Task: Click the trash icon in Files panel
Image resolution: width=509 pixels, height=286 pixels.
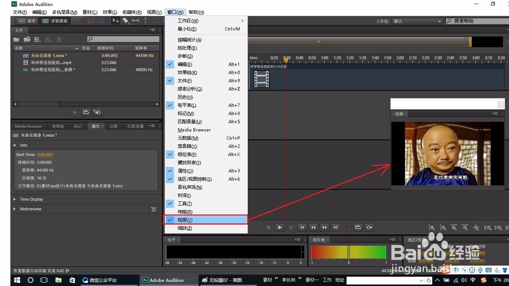Action: coord(59,39)
